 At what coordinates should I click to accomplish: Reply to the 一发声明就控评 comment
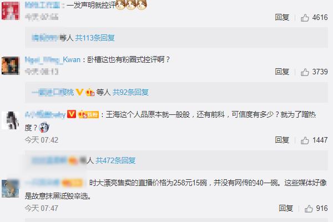(x=282, y=17)
